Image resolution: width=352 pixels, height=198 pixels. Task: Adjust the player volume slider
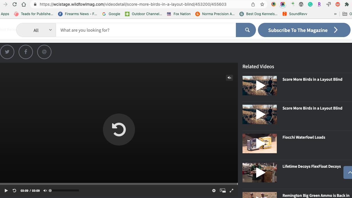coord(64,190)
